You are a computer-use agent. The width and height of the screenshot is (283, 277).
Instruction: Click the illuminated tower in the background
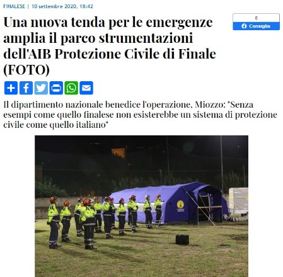click(x=118, y=153)
